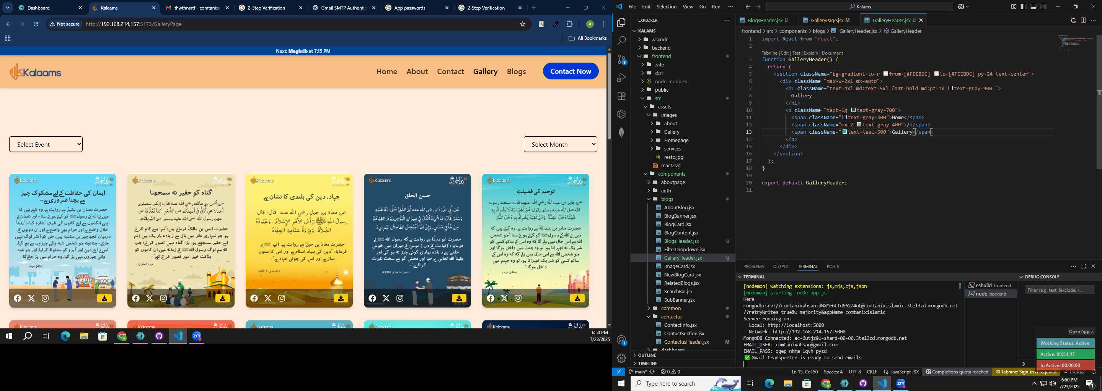1102x391 pixels.
Task: Click color swatch before from-[#FEEBDC]
Action: click(x=885, y=74)
